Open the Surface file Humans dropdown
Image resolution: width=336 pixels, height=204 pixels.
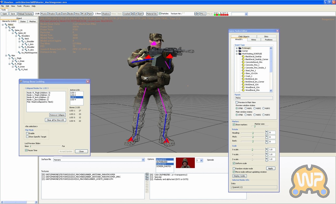[143, 160]
